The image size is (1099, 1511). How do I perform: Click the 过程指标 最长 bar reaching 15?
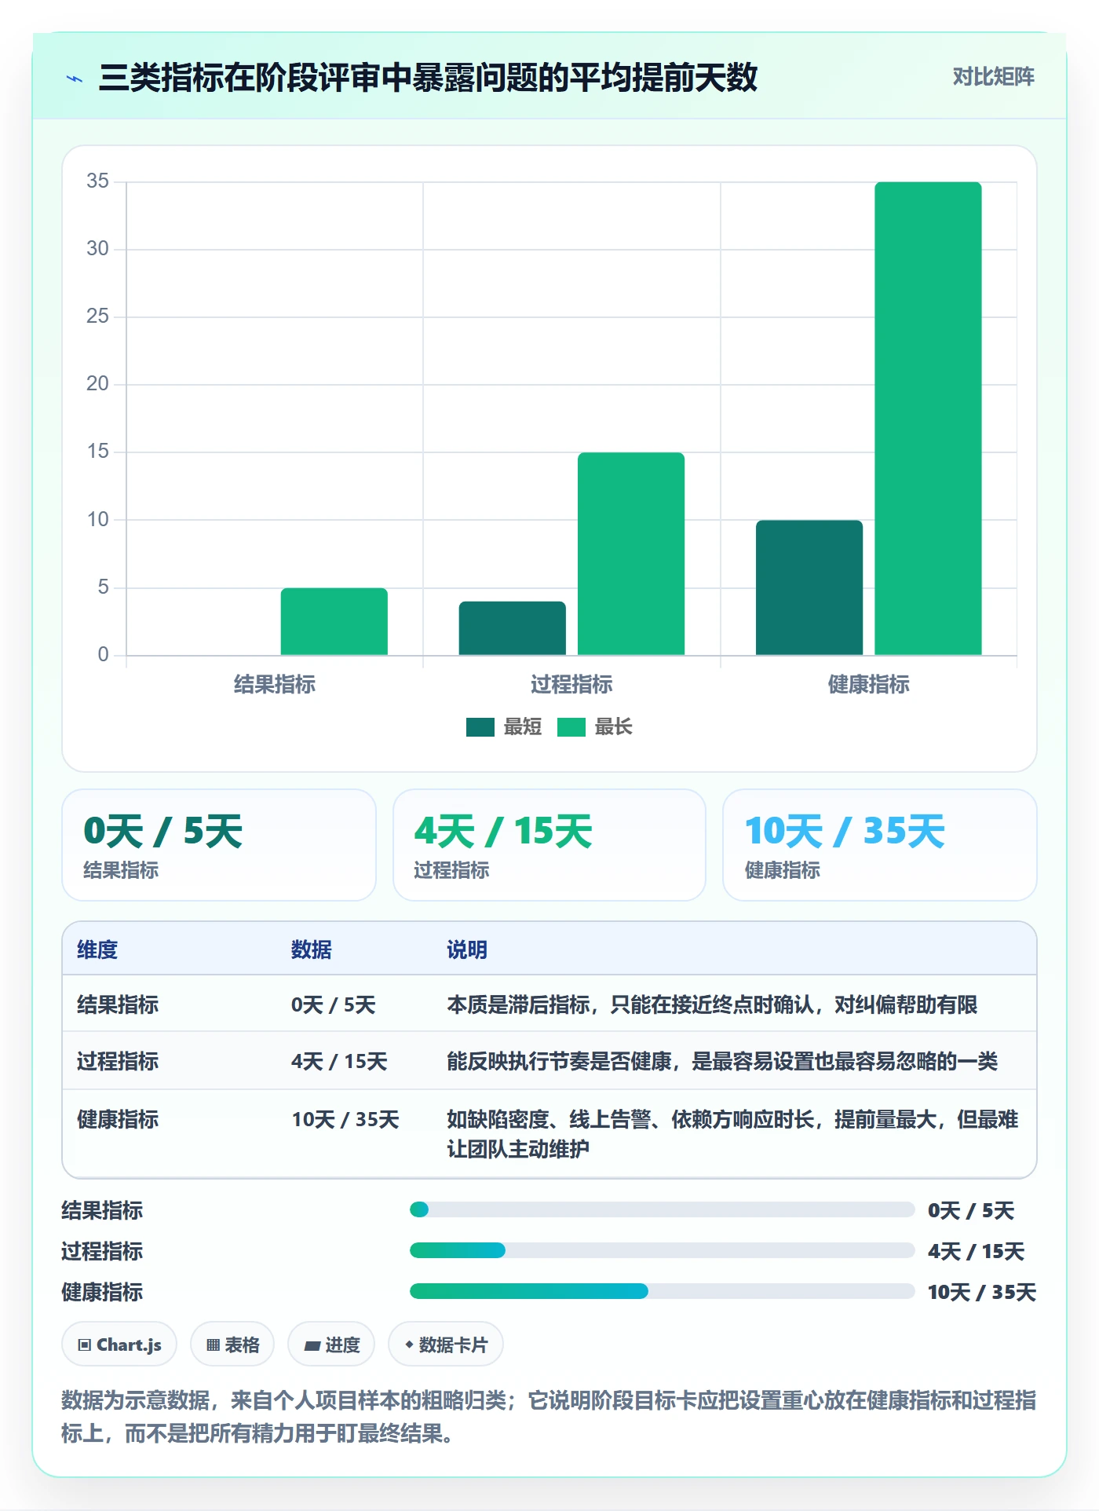(631, 554)
